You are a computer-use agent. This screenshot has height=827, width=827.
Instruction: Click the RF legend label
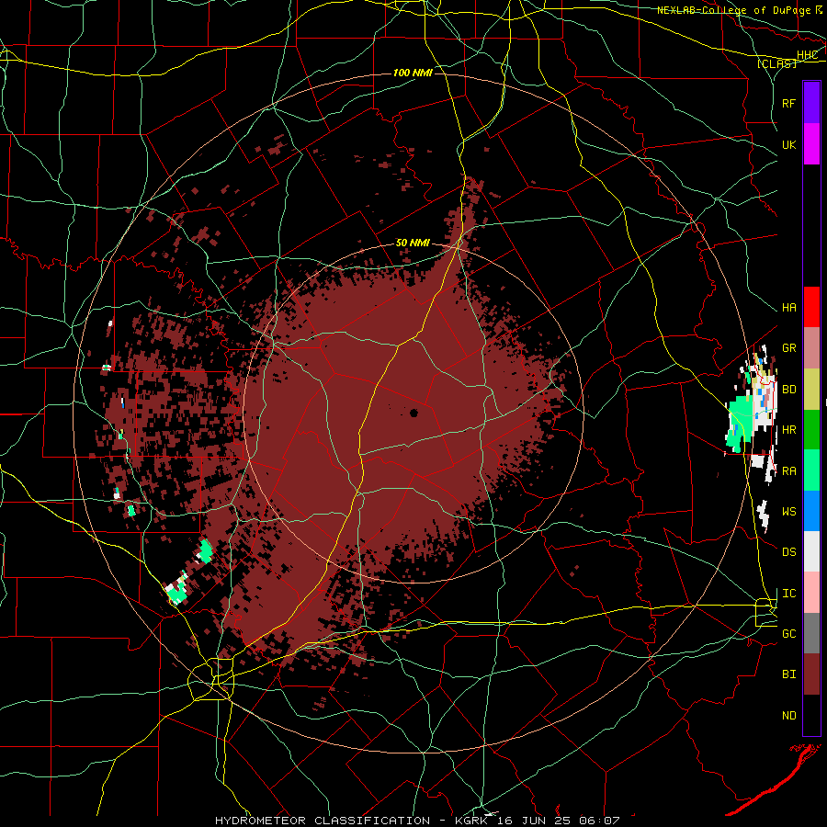pyautogui.click(x=789, y=103)
